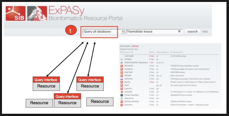The image size is (229, 116).
Task: Click the Comment column header
Action: click(177, 52)
